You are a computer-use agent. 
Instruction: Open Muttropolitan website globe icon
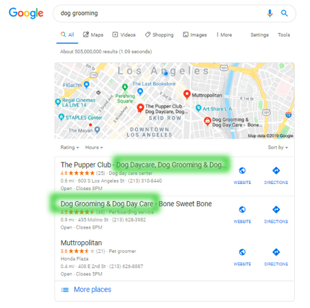pyautogui.click(x=242, y=252)
